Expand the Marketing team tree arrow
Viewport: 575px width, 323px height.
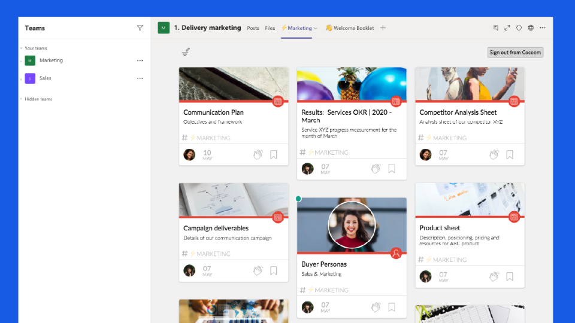point(22,60)
